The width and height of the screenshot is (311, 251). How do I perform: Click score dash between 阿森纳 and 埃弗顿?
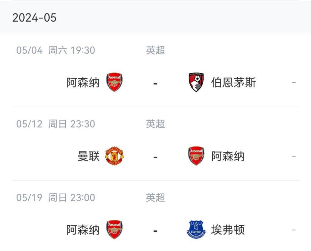click(155, 231)
